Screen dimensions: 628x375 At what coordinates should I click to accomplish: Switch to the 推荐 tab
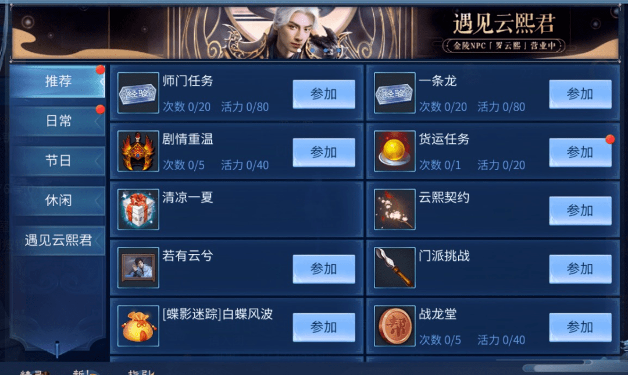(x=58, y=82)
